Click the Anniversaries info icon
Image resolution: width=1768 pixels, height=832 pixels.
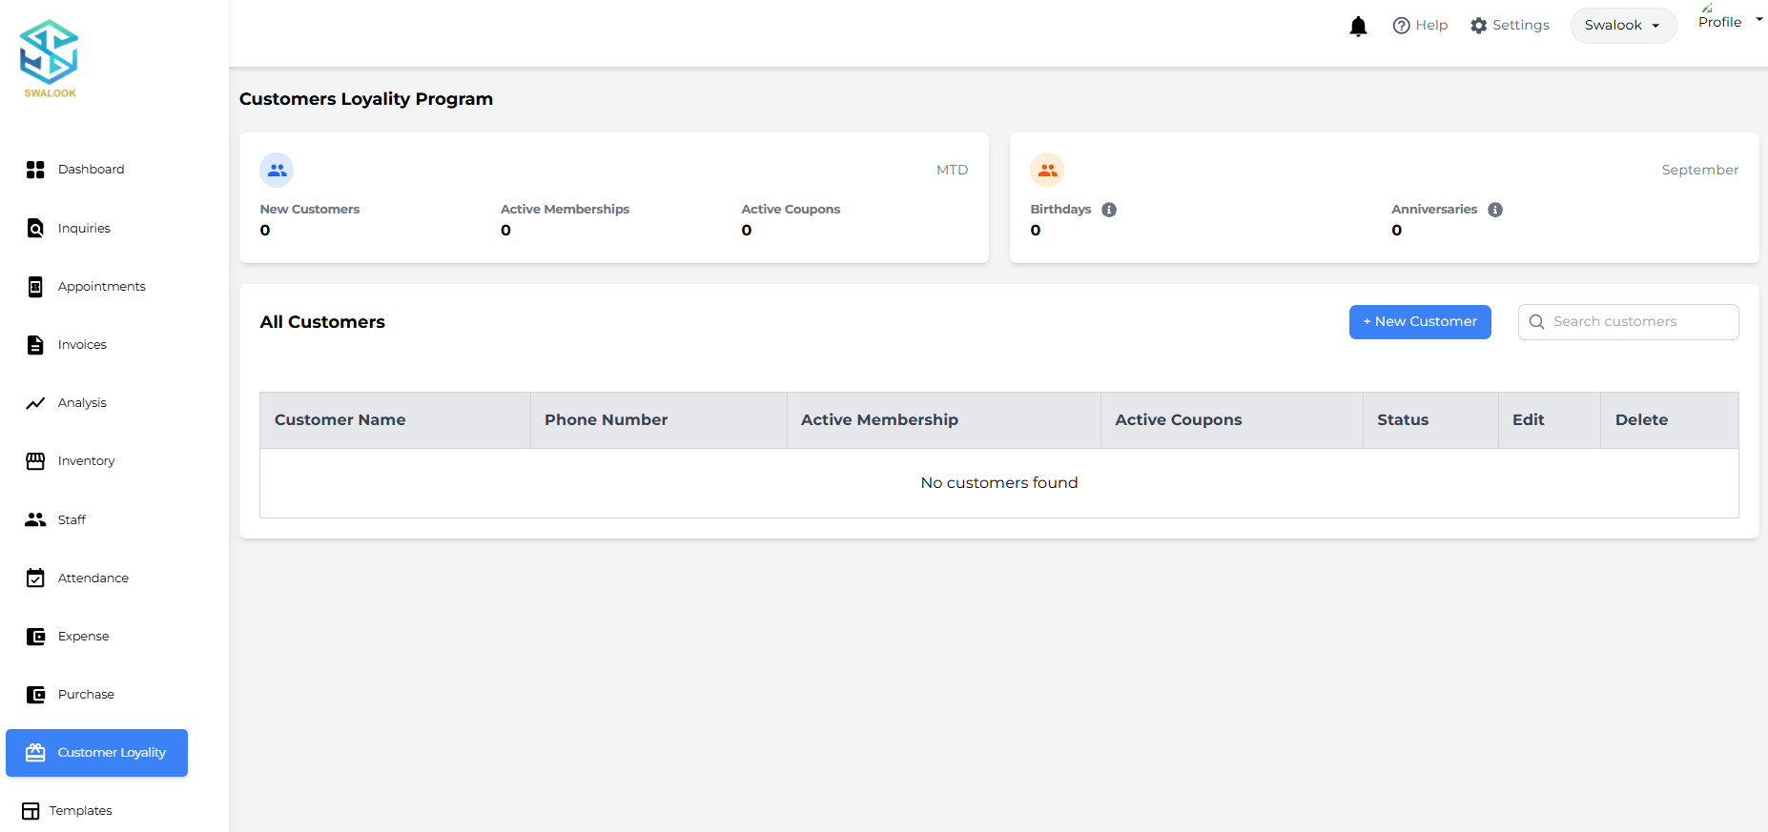point(1495,210)
